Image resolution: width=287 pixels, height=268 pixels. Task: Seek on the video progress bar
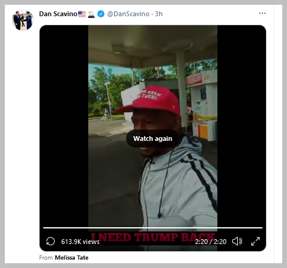click(x=153, y=228)
